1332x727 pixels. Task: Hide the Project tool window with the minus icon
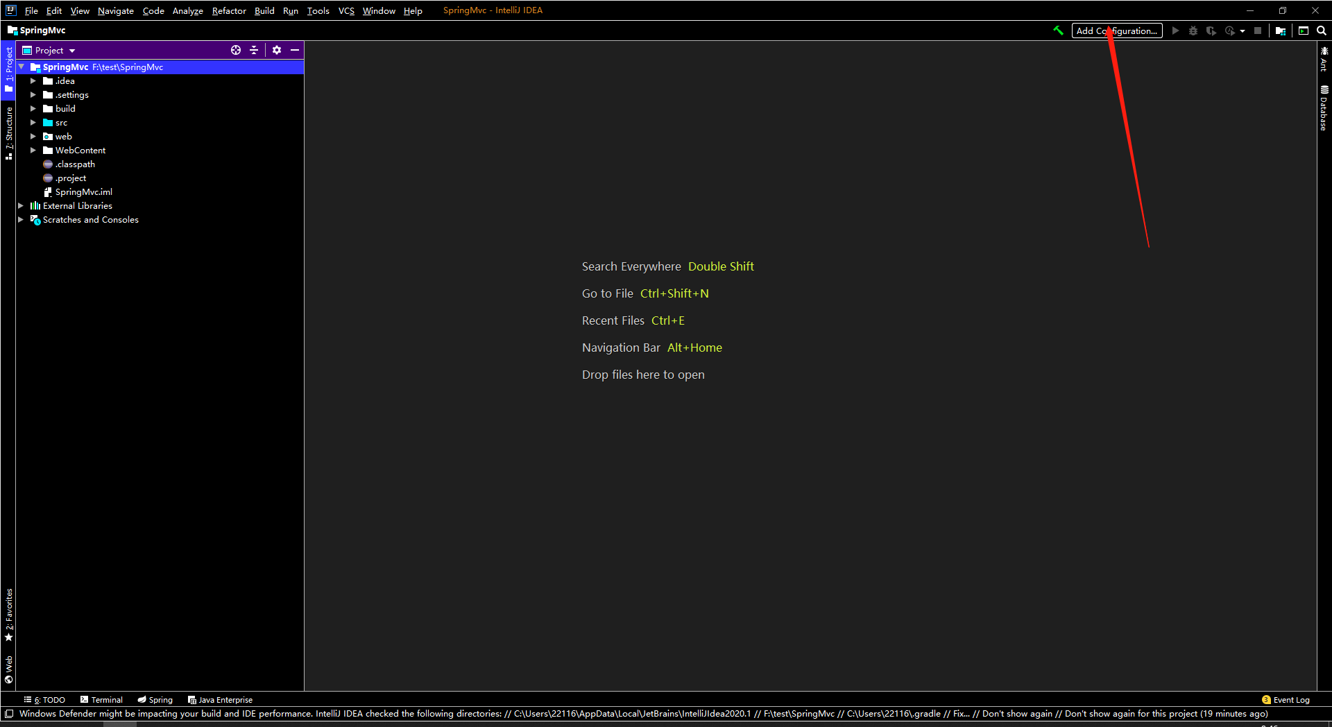pos(295,50)
